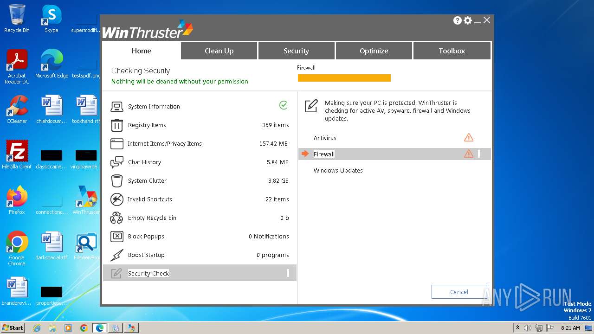
Task: Open the Security tab
Action: pyautogui.click(x=296, y=51)
